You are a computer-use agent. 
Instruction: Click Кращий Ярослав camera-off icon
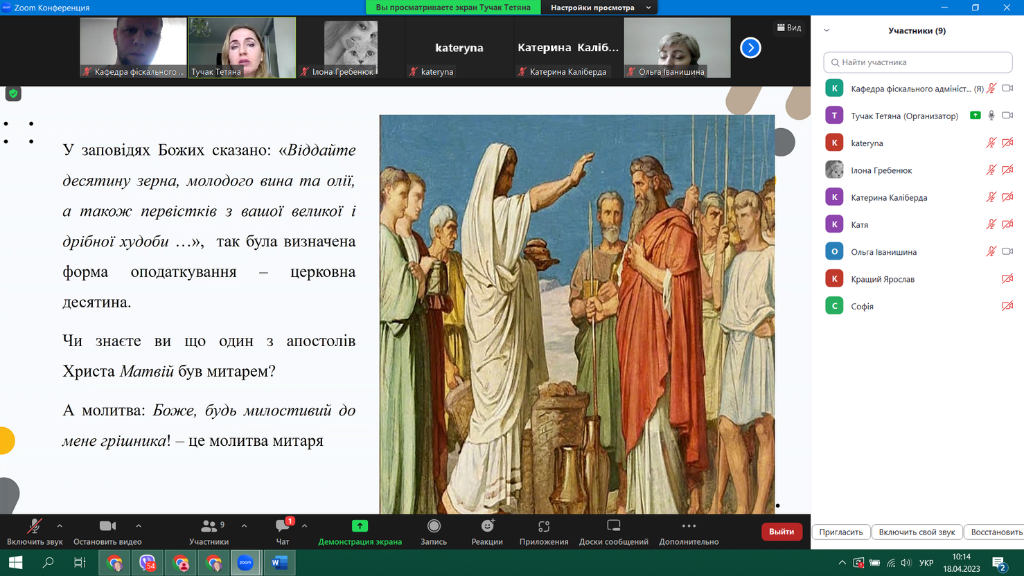[1007, 279]
